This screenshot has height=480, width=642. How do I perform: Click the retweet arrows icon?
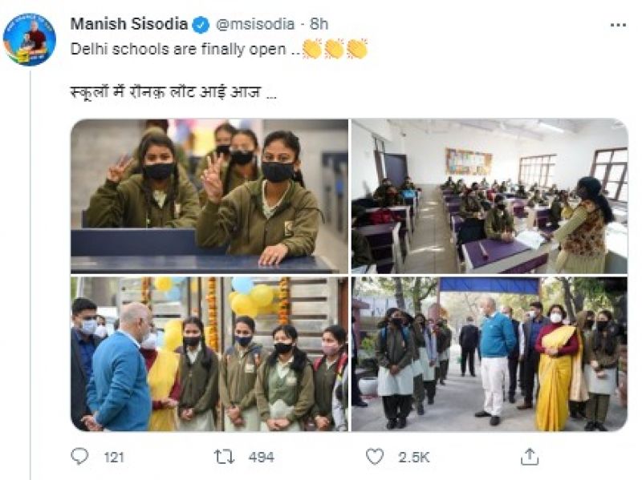(223, 456)
